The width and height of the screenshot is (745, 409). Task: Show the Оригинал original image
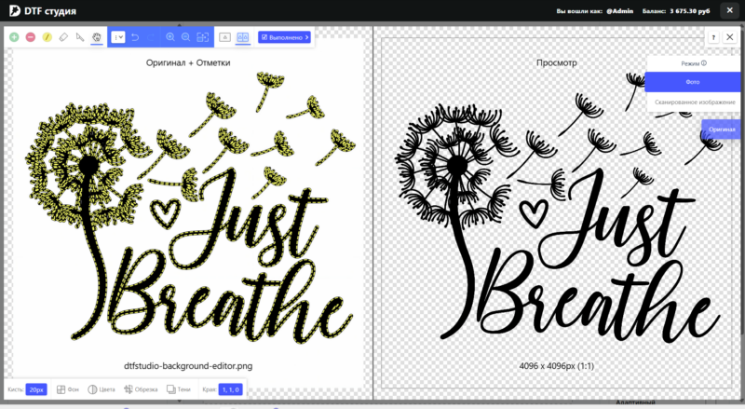(x=721, y=129)
